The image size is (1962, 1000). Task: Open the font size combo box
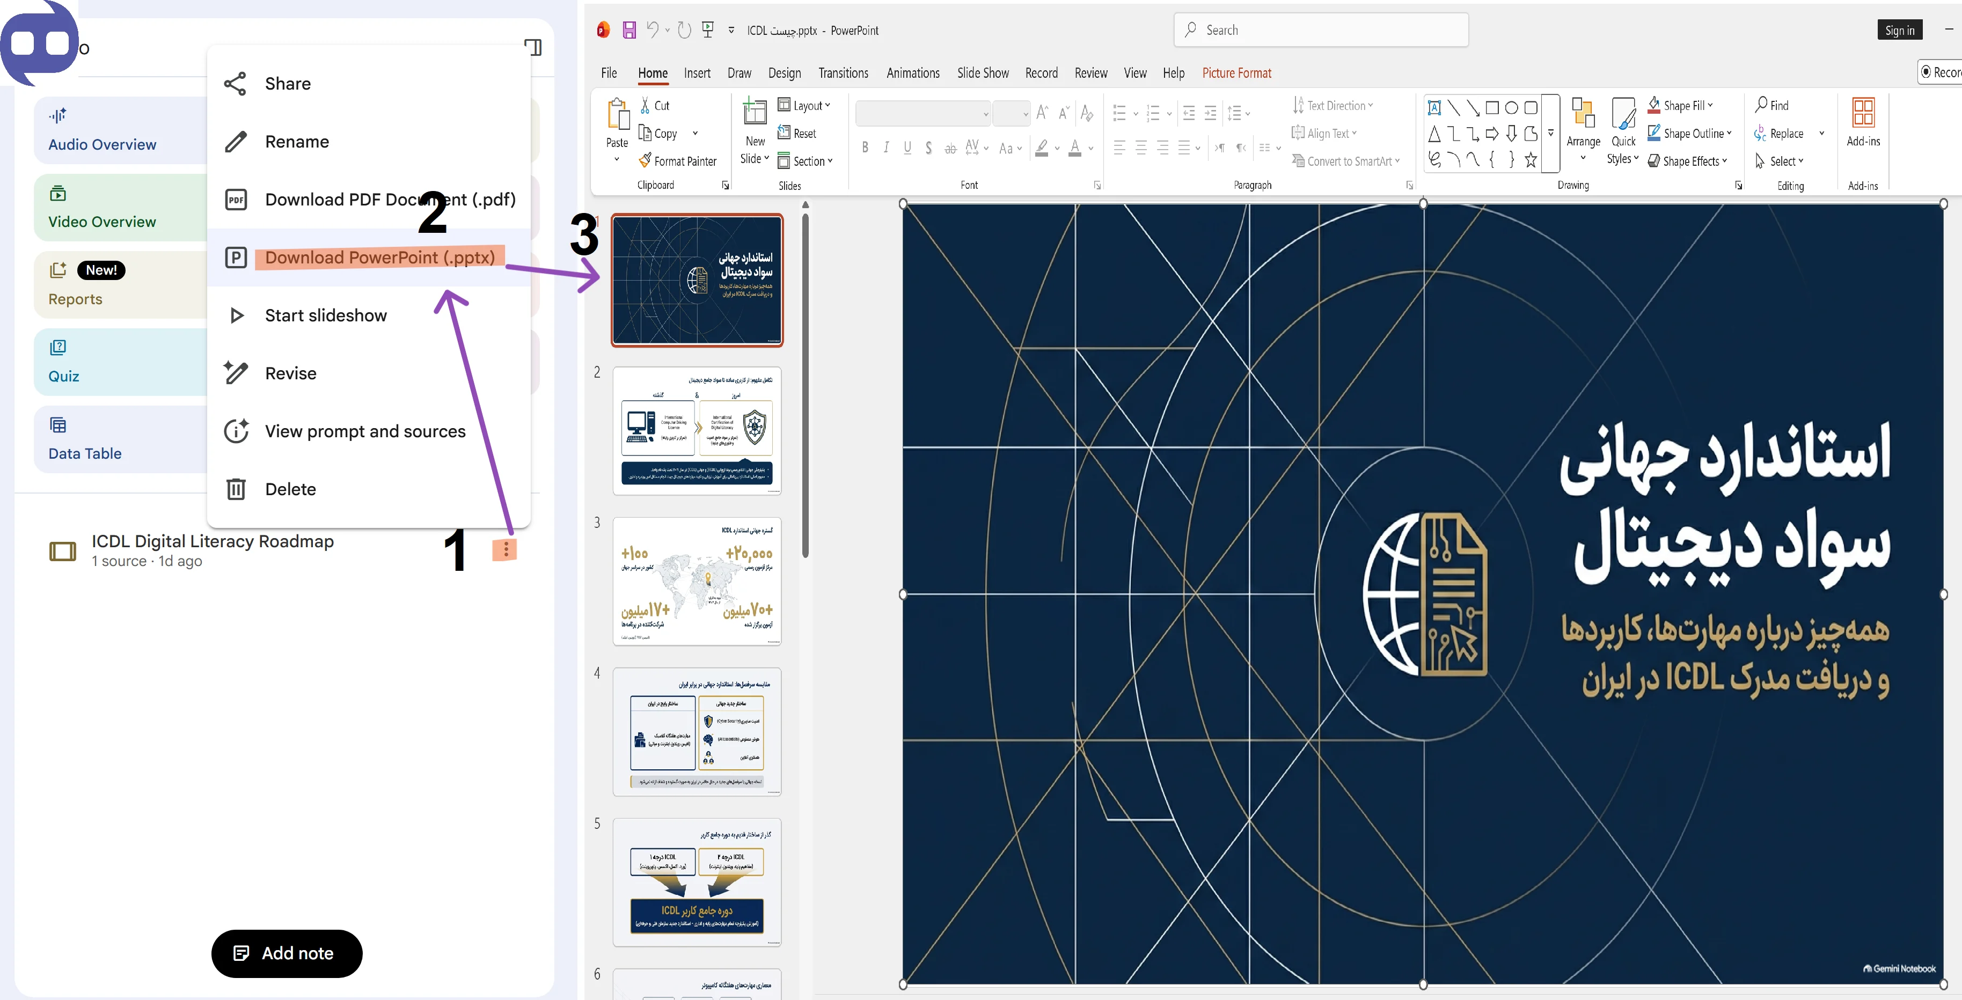pos(1012,114)
